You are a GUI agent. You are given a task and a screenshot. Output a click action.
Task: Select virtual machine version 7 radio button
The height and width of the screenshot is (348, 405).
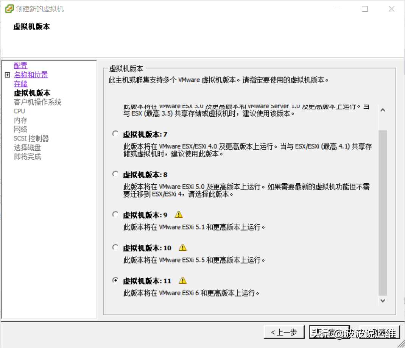(x=115, y=134)
